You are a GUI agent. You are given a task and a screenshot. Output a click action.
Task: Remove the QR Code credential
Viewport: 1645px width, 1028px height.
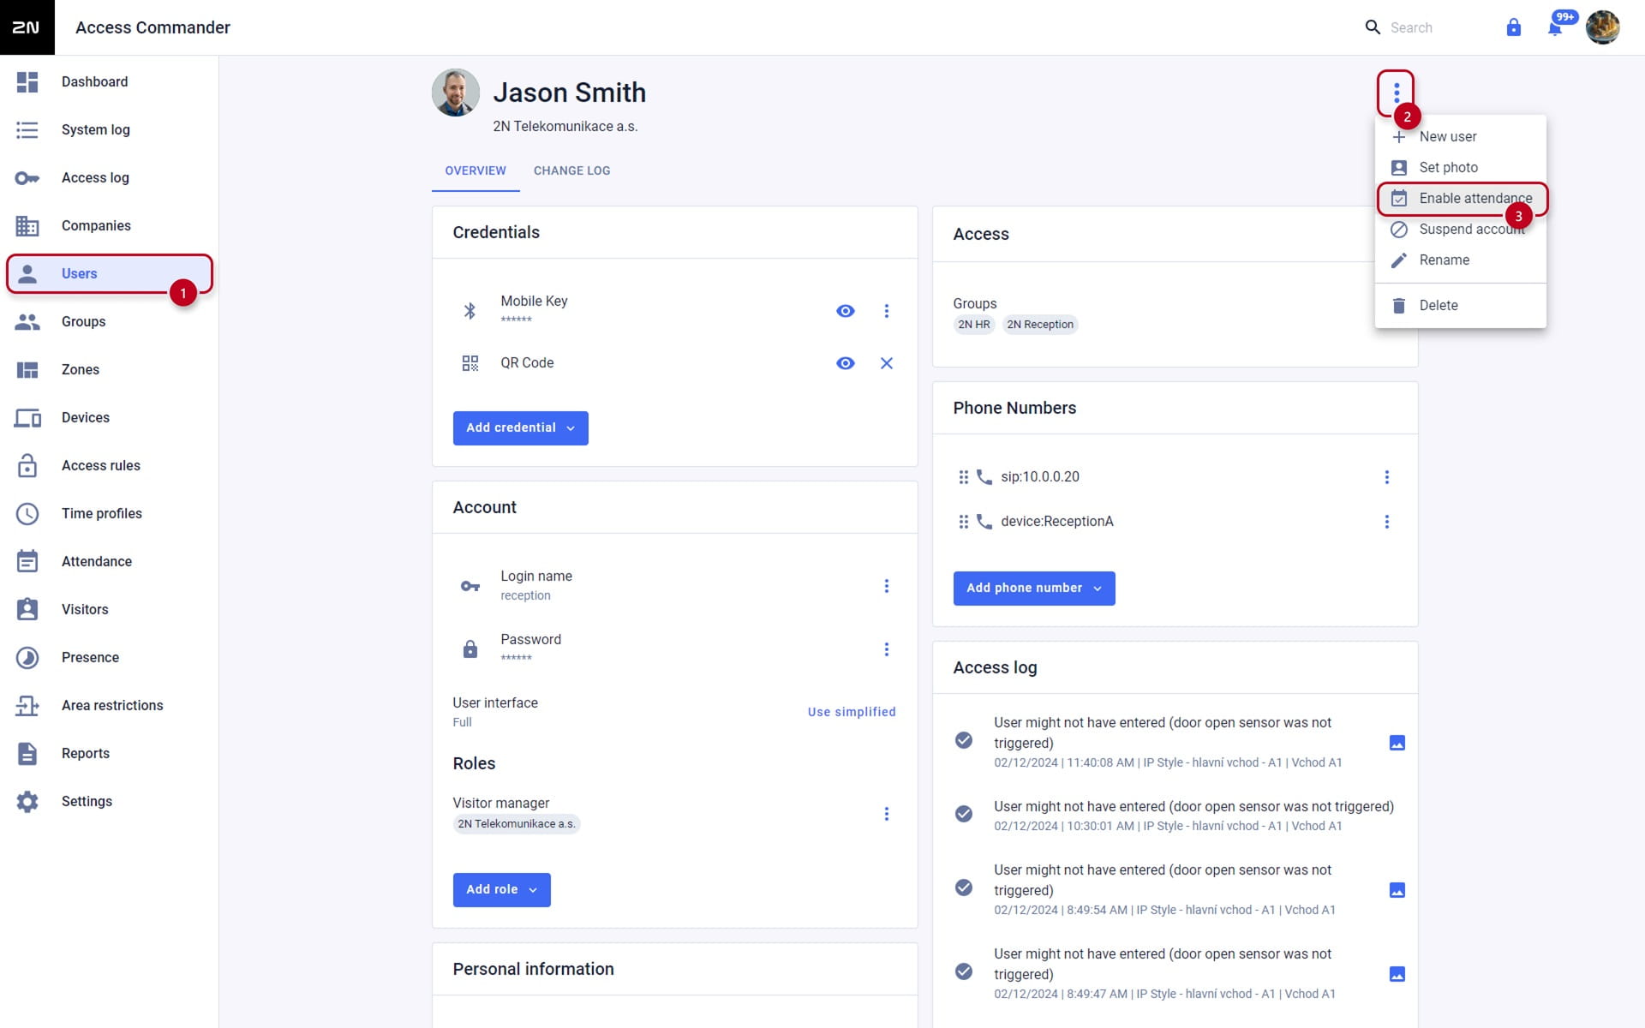887,363
